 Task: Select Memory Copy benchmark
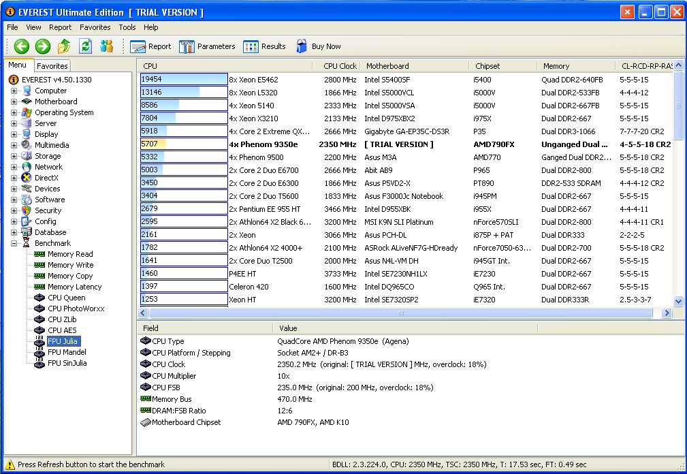(70, 276)
